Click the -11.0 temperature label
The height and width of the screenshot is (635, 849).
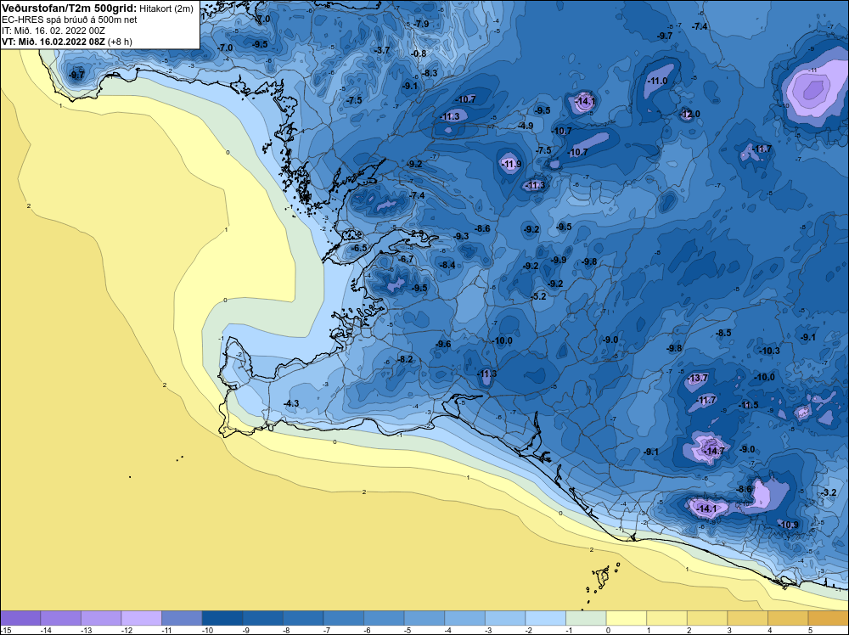point(657,81)
